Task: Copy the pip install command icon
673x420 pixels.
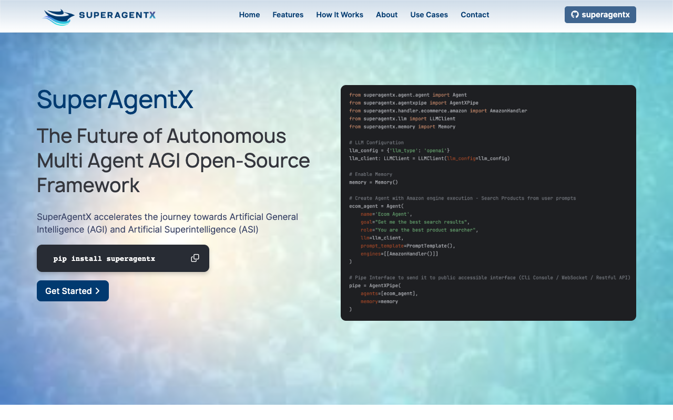Action: point(195,258)
